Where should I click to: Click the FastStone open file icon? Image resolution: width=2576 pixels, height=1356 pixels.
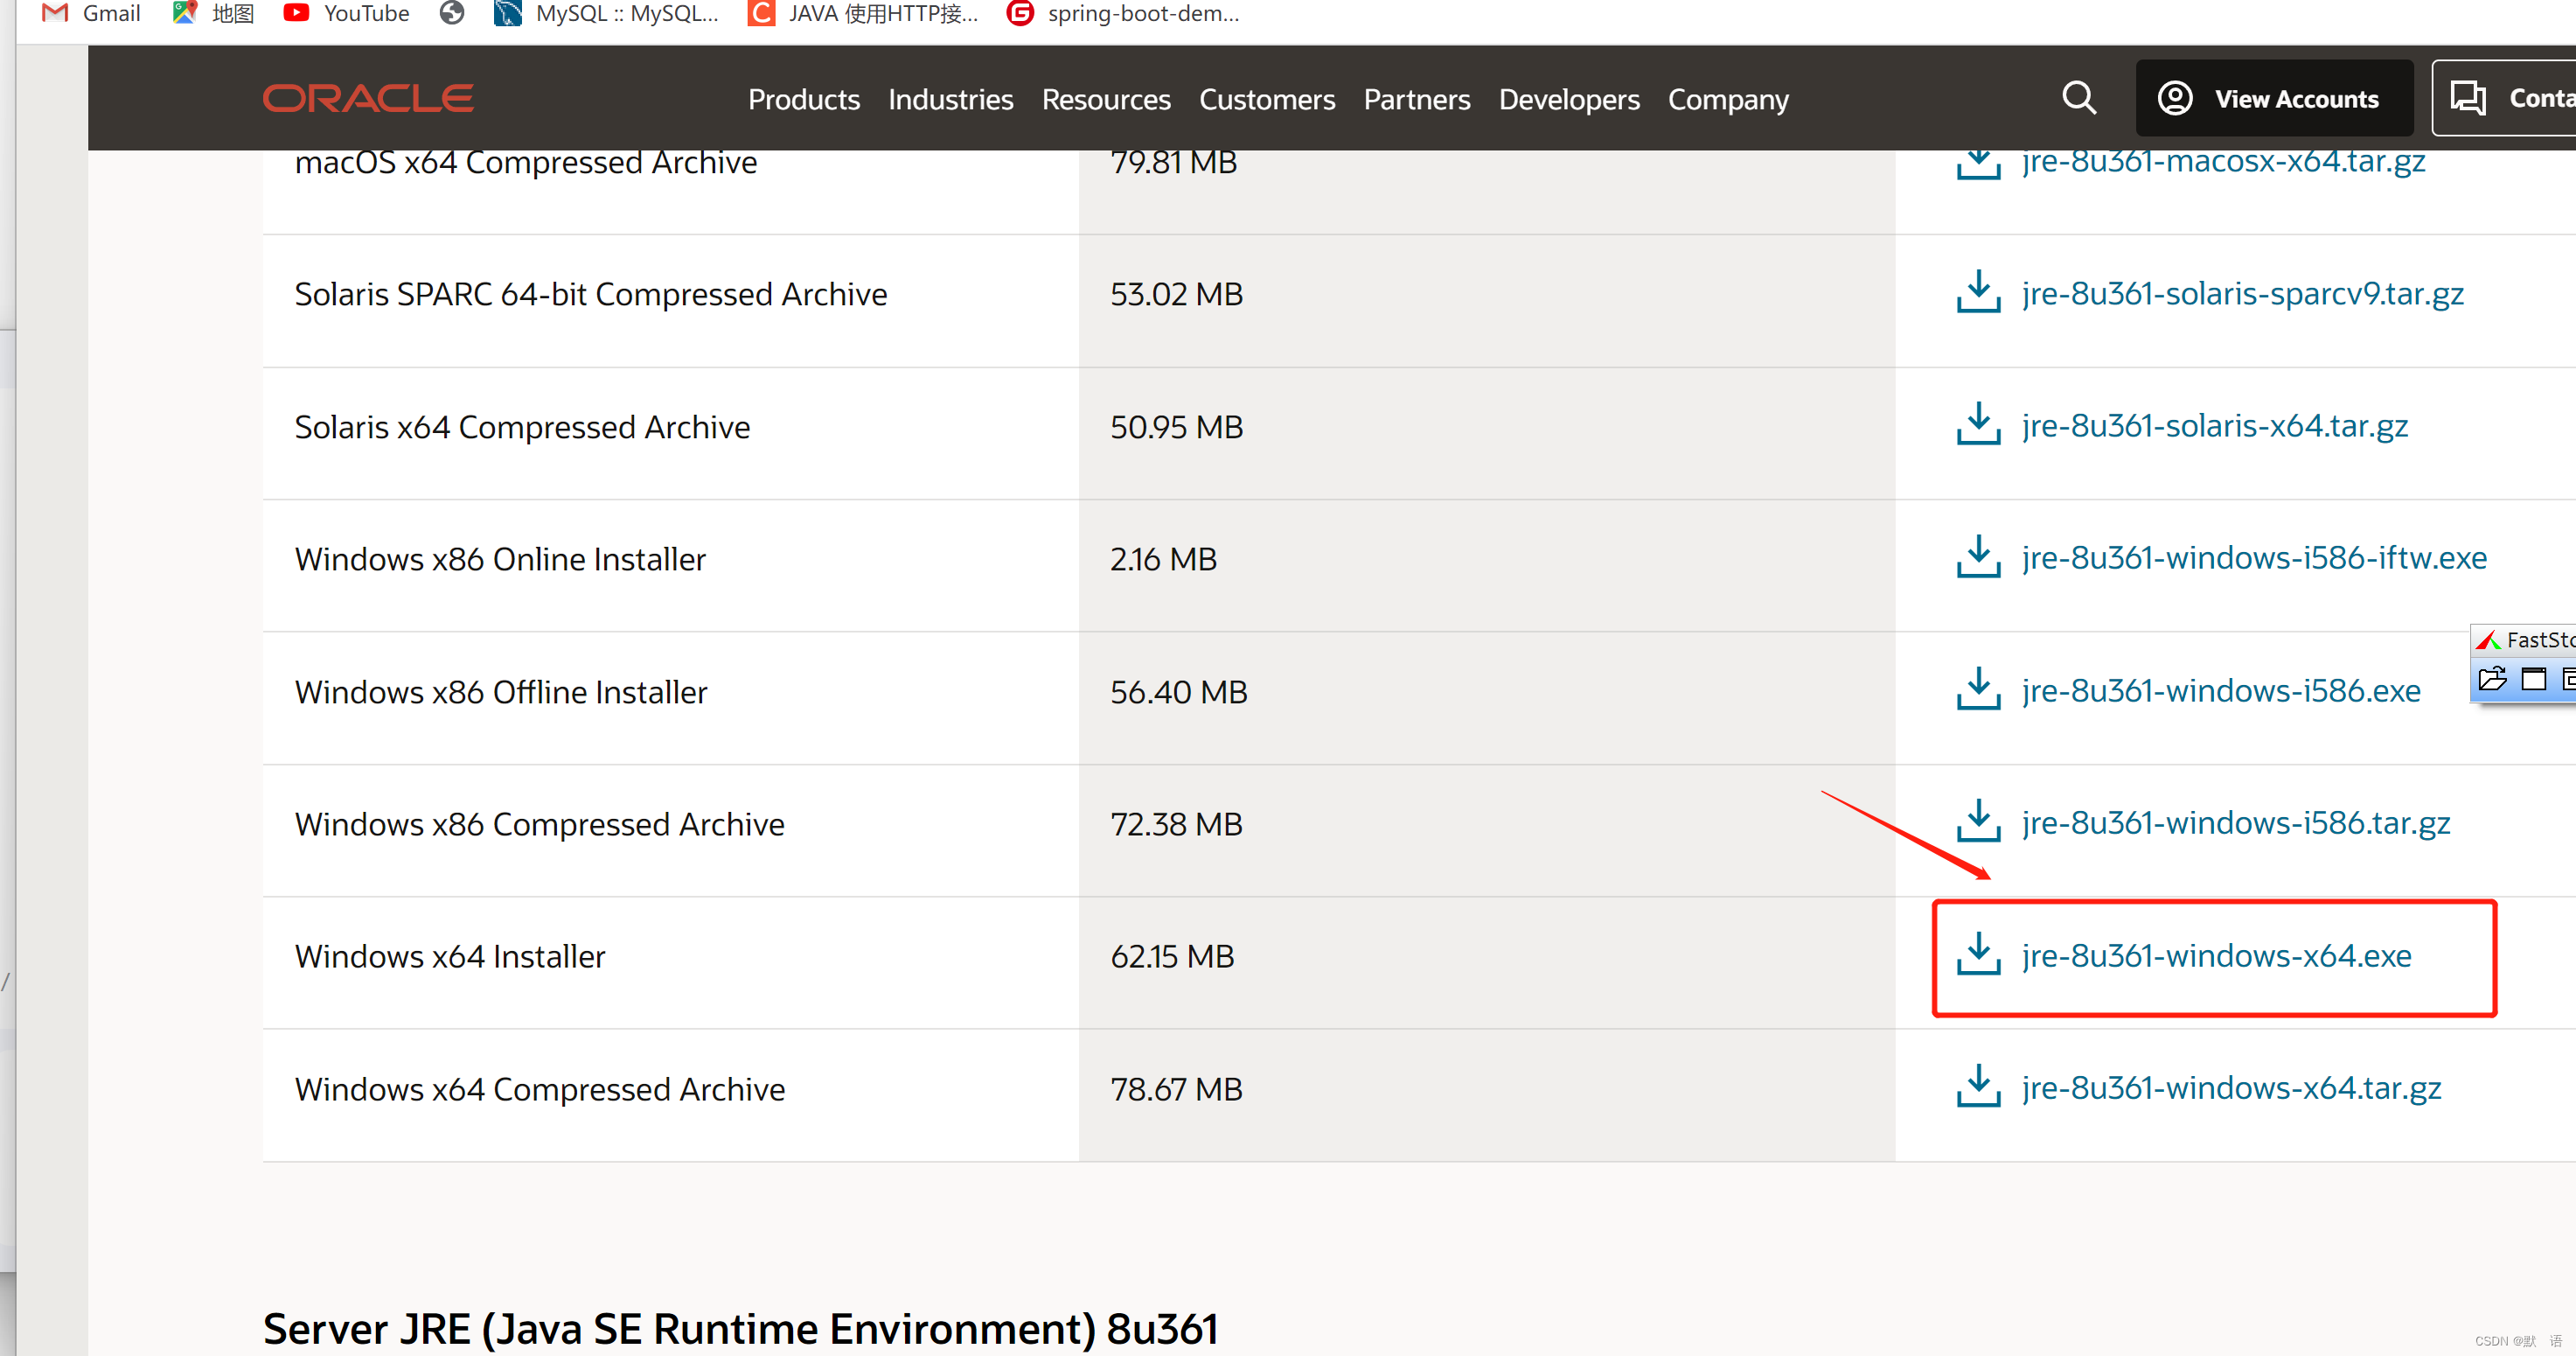2492,680
